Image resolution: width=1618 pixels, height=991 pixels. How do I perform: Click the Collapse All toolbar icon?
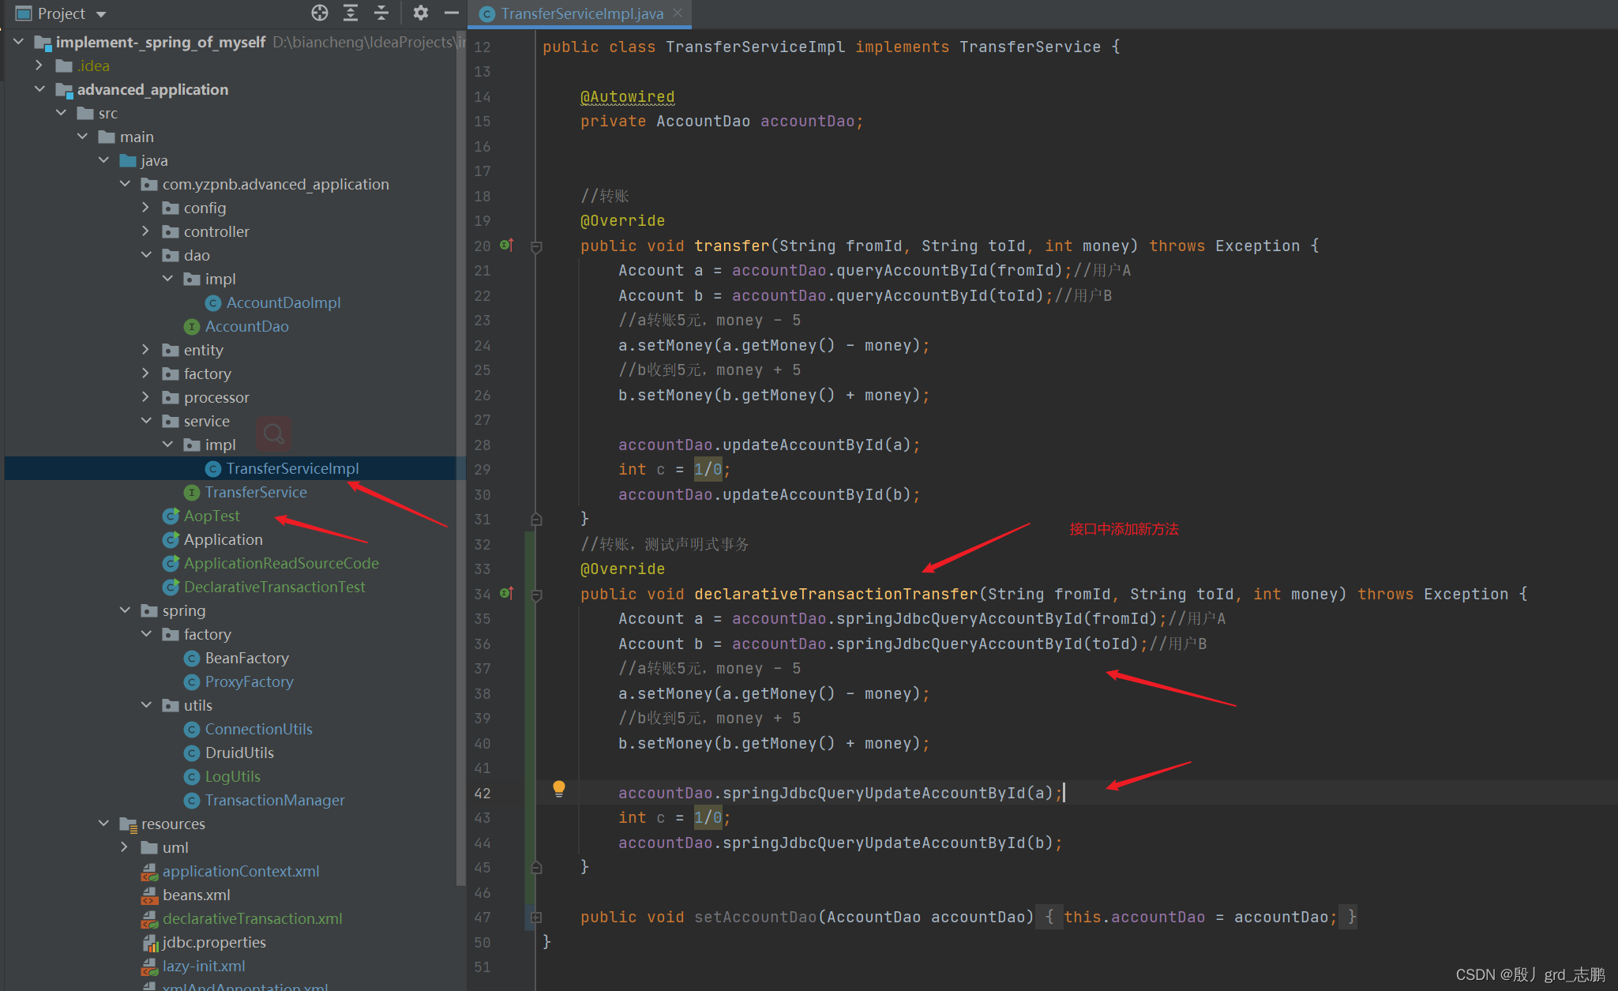(381, 13)
